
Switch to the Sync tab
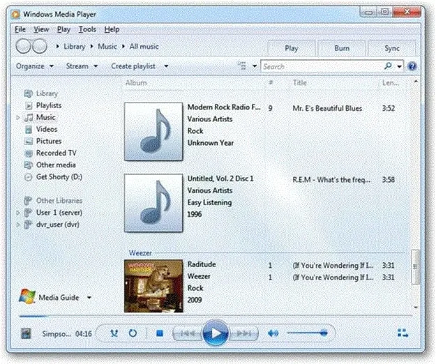tap(392, 48)
